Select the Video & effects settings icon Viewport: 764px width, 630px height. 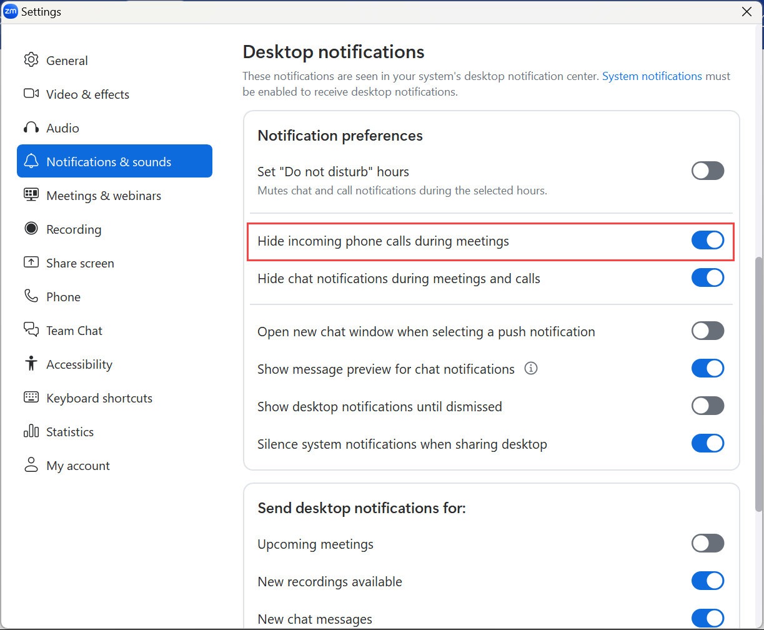[x=31, y=94]
